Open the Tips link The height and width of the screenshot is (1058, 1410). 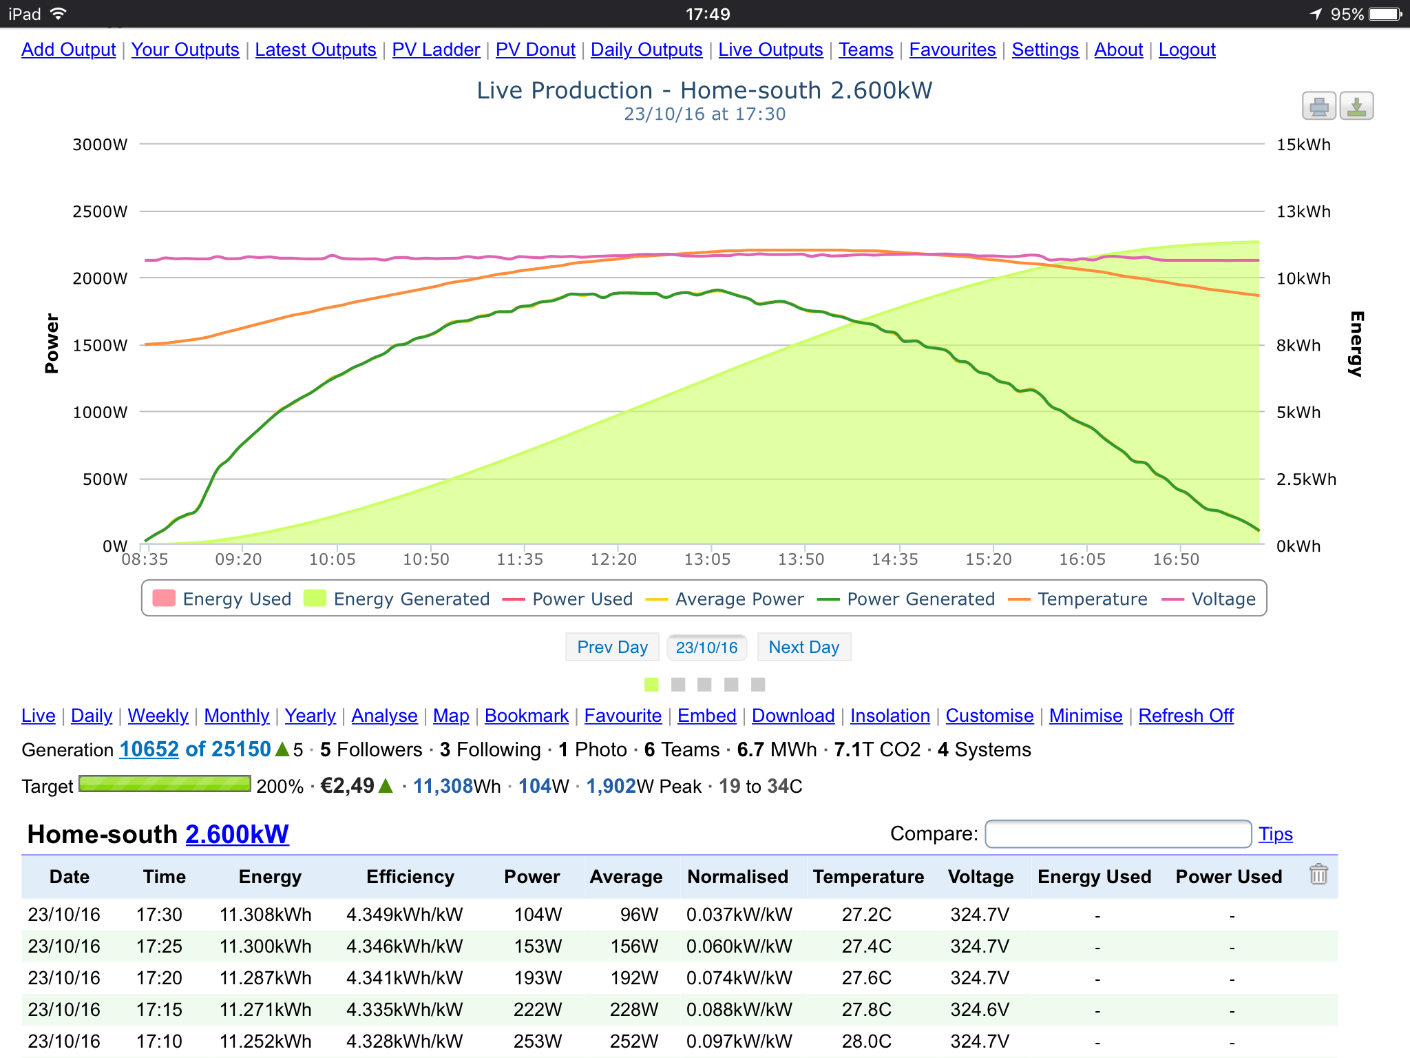point(1275,834)
